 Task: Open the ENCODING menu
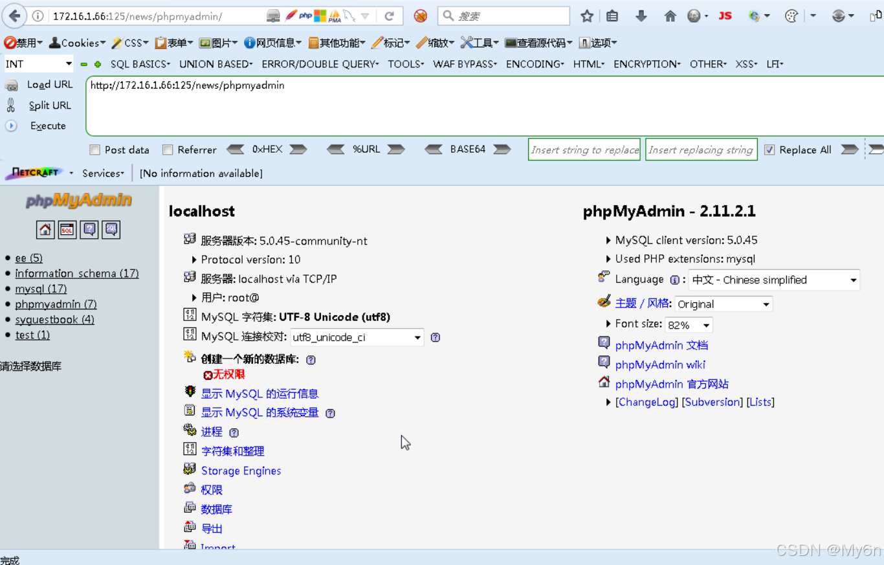coord(535,64)
